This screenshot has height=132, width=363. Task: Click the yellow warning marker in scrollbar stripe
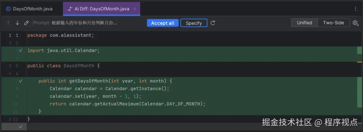click(x=360, y=62)
